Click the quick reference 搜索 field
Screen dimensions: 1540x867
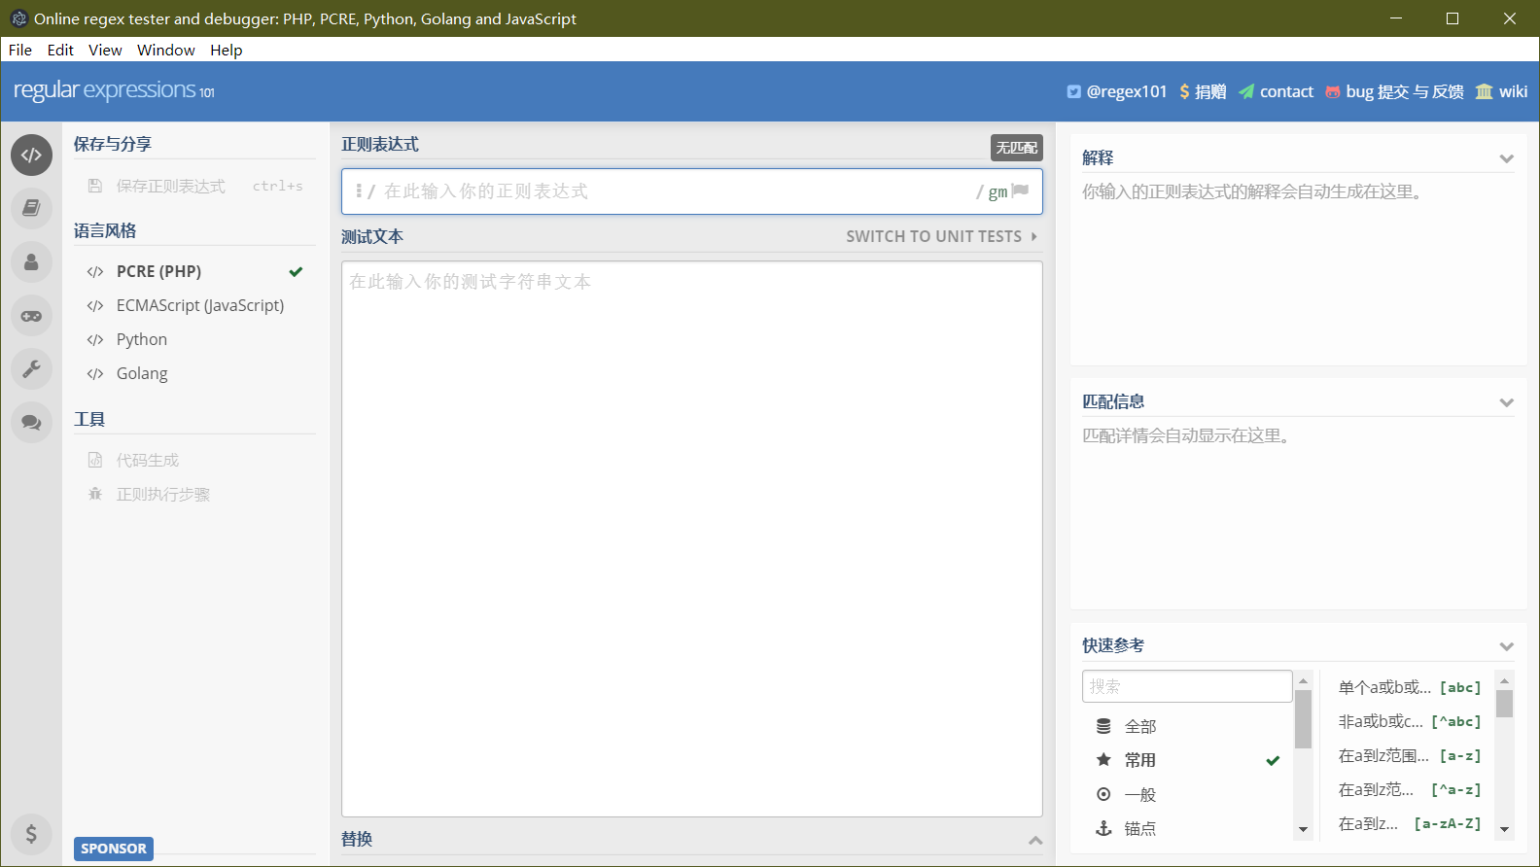1187,686
